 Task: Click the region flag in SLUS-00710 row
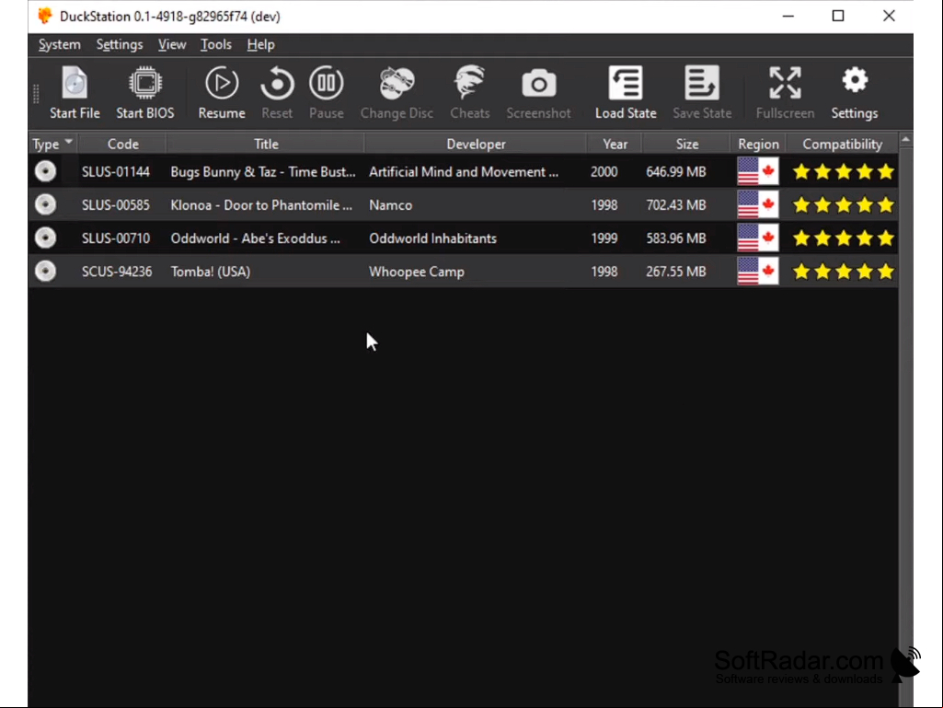(758, 238)
